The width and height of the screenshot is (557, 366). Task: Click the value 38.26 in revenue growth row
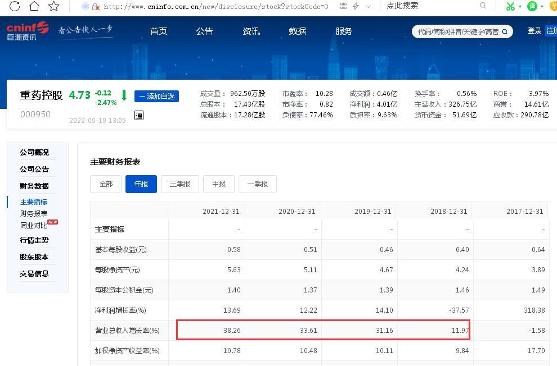[x=232, y=331]
